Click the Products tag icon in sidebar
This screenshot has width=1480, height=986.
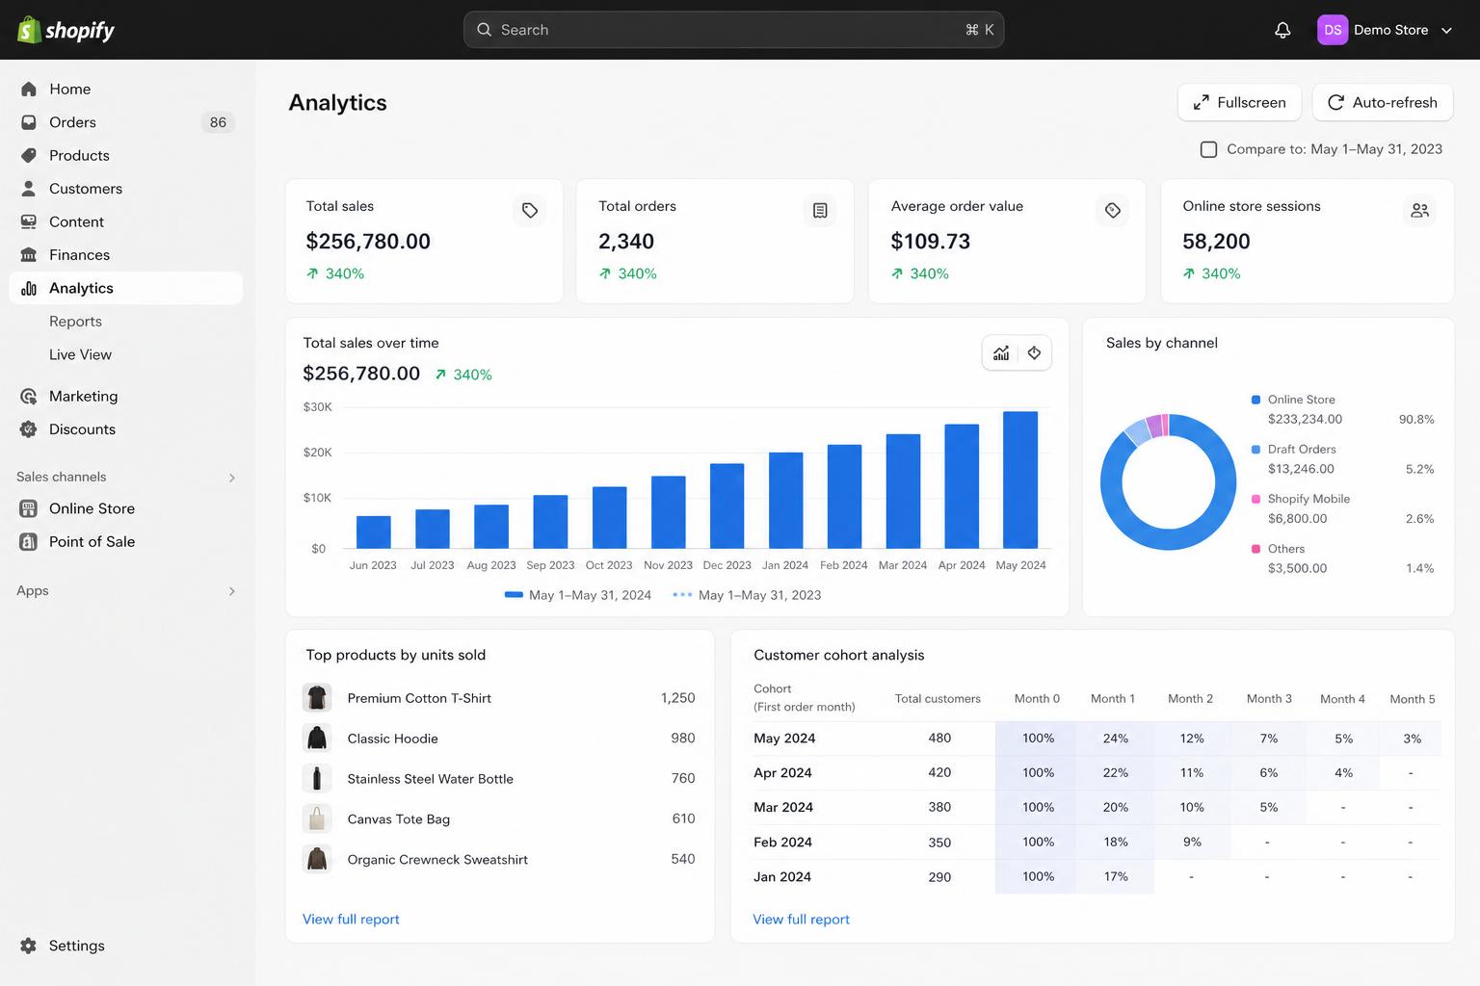pos(29,155)
